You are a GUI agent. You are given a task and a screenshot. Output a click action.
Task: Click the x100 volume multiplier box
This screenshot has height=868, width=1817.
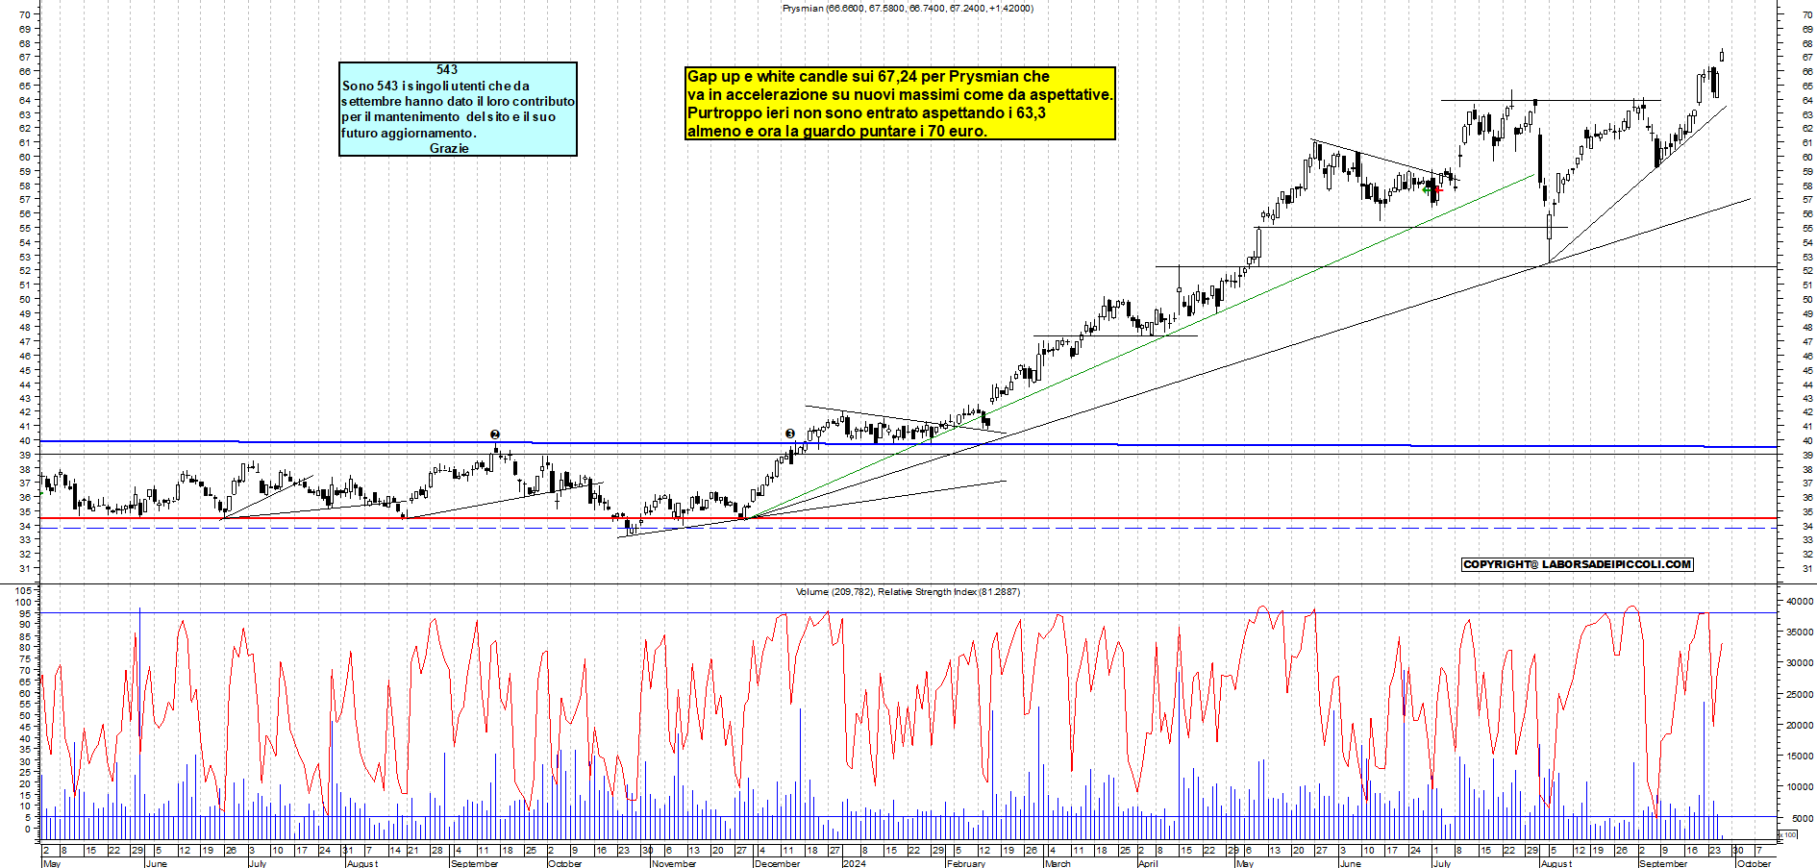tap(1789, 835)
